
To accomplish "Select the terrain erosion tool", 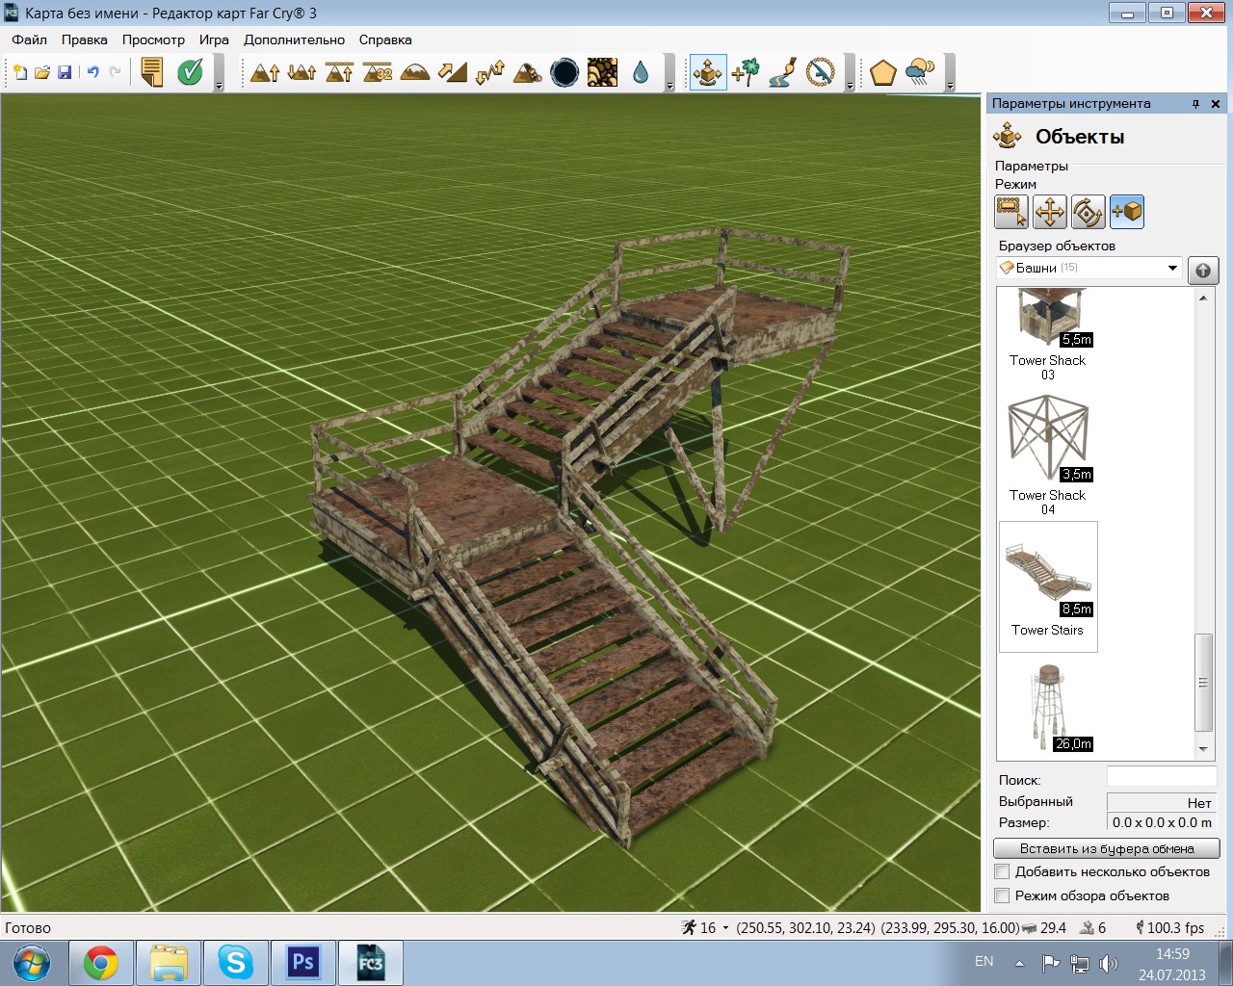I will pyautogui.click(x=527, y=72).
